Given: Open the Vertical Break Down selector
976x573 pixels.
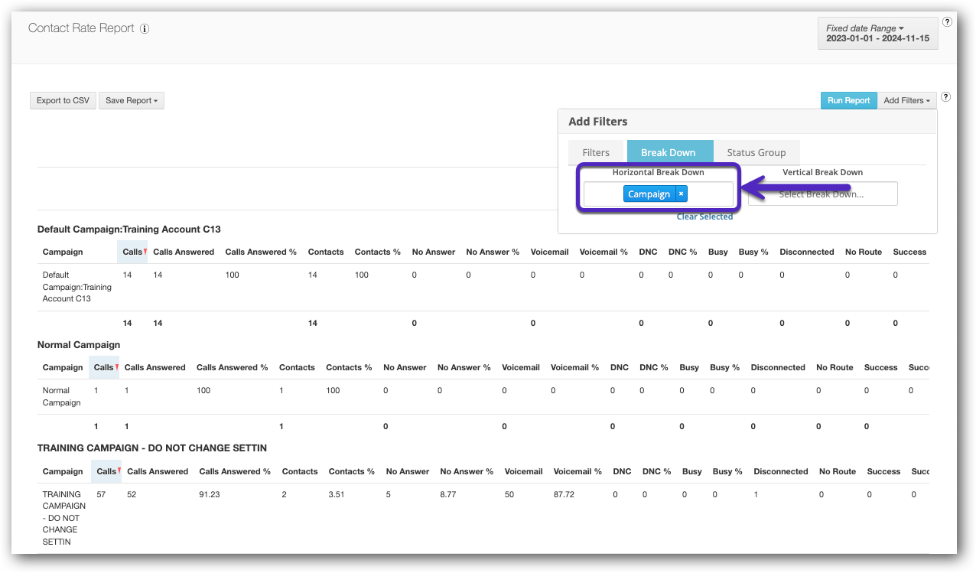Looking at the screenshot, I should (x=822, y=194).
